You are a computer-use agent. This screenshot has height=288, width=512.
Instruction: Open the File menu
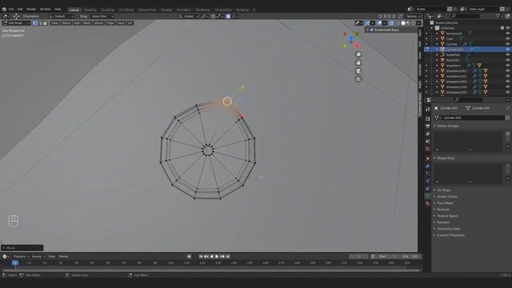pos(11,9)
